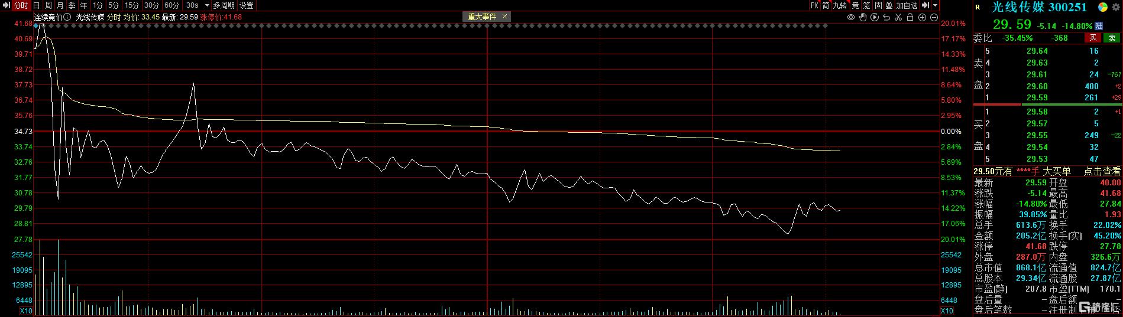1123x317 pixels.
Task: Select the hand pan tool icon
Action: coord(863,17)
